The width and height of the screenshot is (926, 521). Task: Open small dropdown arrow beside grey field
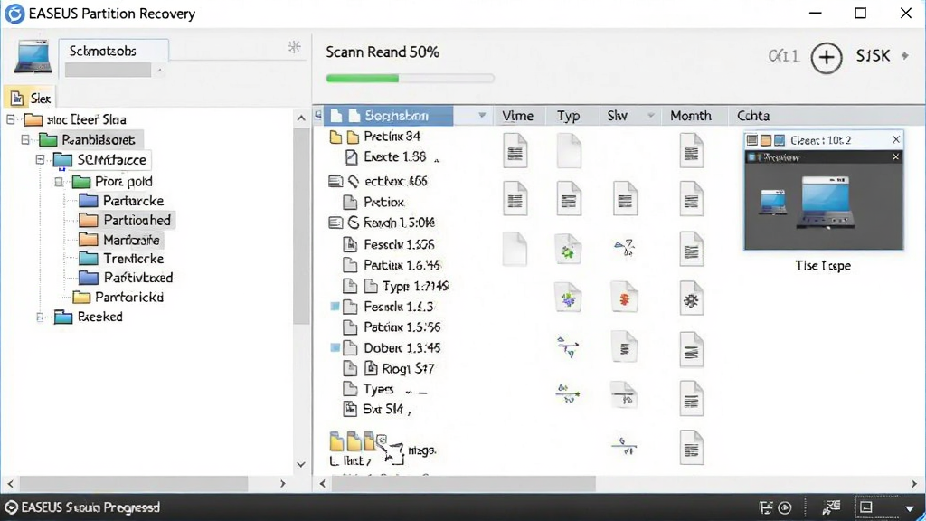[159, 71]
